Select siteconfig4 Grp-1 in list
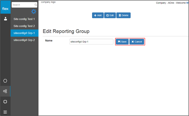This screenshot has width=189, height=116. pyautogui.click(x=25, y=33)
